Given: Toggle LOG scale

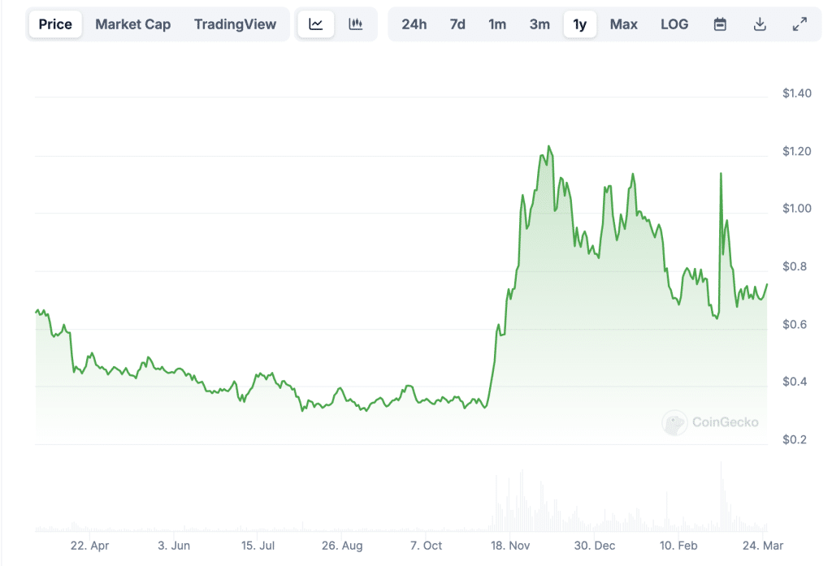Looking at the screenshot, I should coord(674,24).
